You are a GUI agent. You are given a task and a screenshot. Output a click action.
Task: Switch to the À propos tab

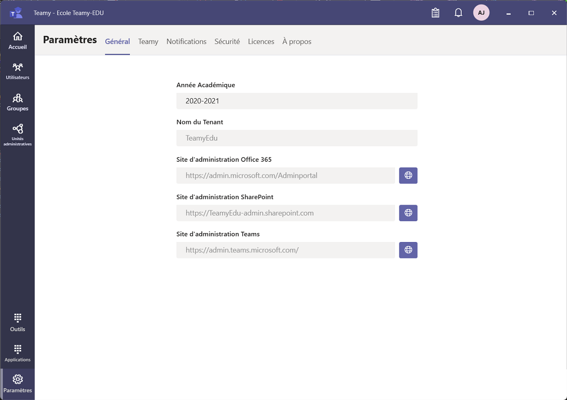(297, 42)
